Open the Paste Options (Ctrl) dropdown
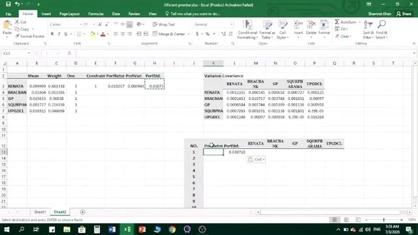Image resolution: width=418 pixels, height=235 pixels. click(x=256, y=159)
